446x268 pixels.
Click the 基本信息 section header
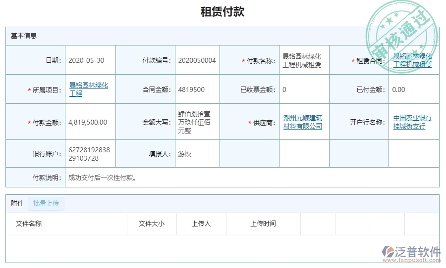(24, 36)
